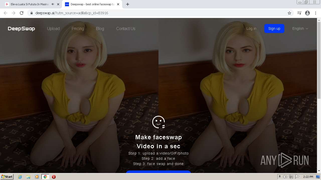Click the Step 2 add a face text

click(x=158, y=158)
